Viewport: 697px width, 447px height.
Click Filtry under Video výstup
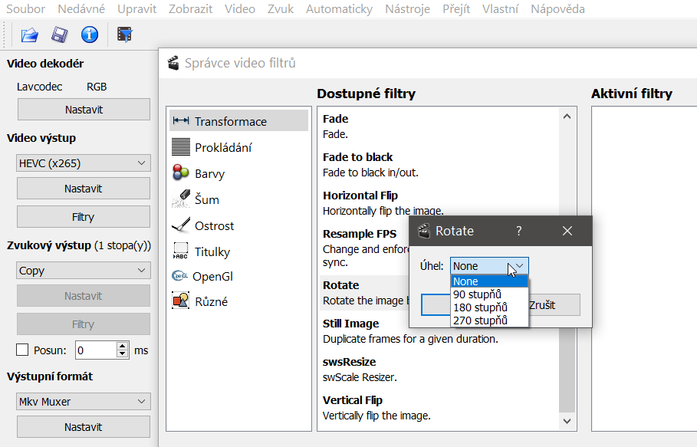tap(84, 217)
